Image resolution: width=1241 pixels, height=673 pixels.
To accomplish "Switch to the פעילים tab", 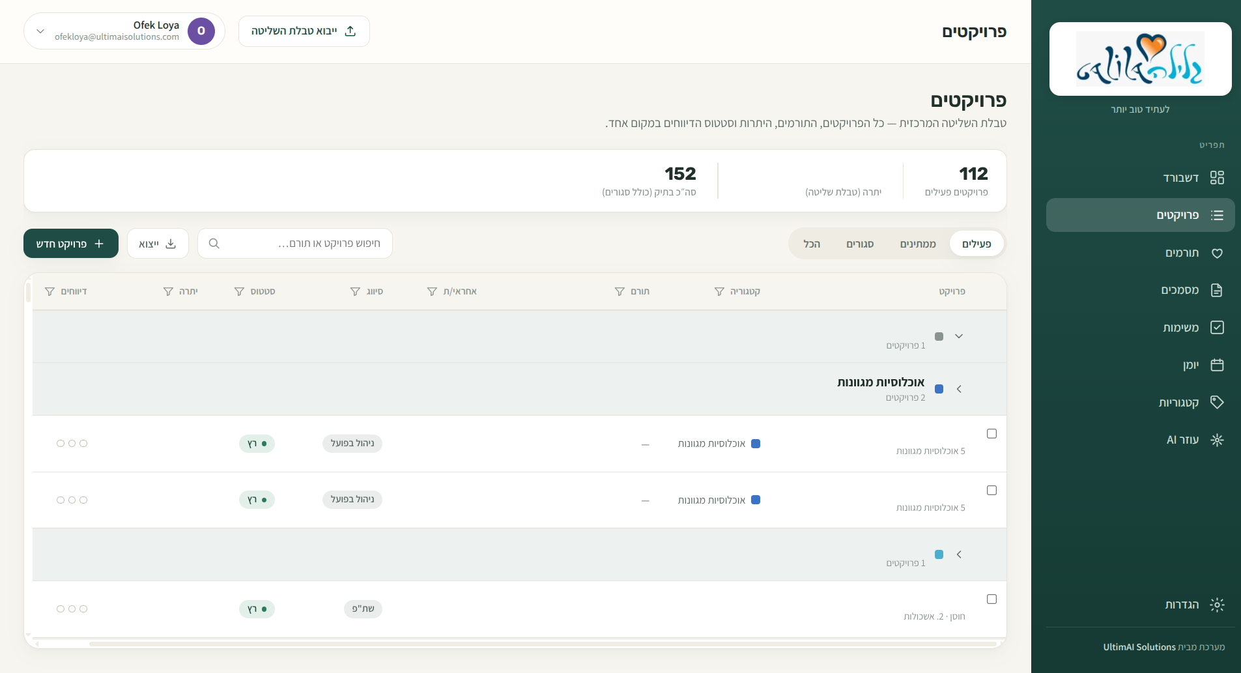I will pos(977,244).
